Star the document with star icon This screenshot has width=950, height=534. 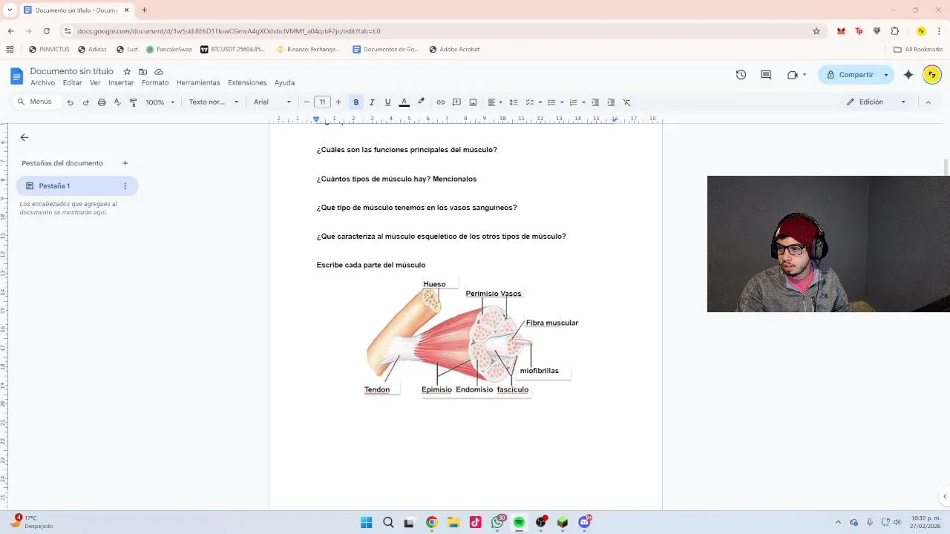[127, 72]
